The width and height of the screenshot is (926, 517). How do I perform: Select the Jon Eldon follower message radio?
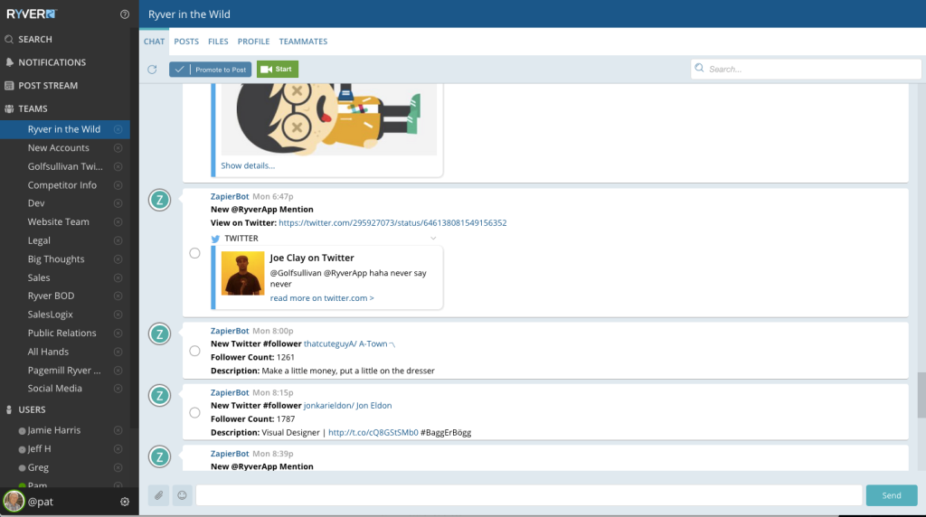pos(195,412)
